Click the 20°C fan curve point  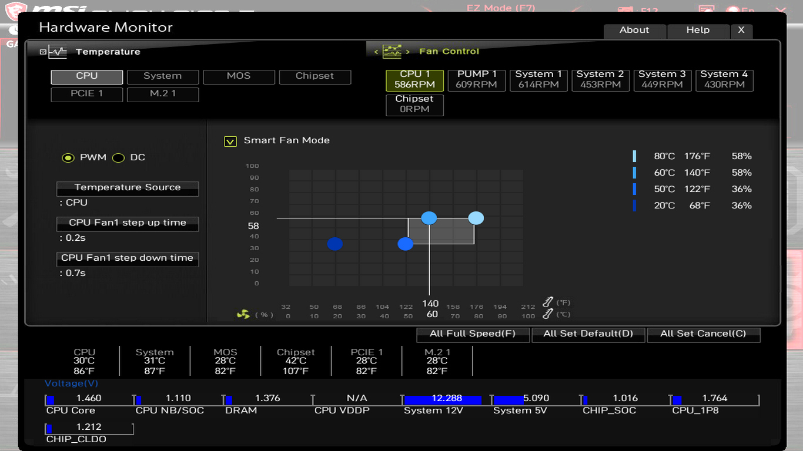coord(335,244)
